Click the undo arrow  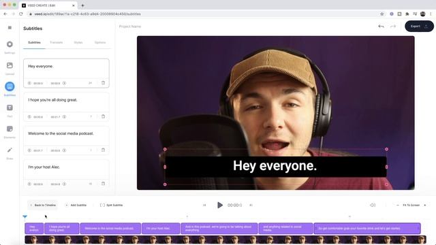pos(381,27)
